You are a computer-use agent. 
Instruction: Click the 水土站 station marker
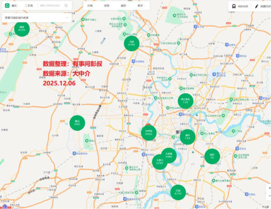tap(195, 27)
